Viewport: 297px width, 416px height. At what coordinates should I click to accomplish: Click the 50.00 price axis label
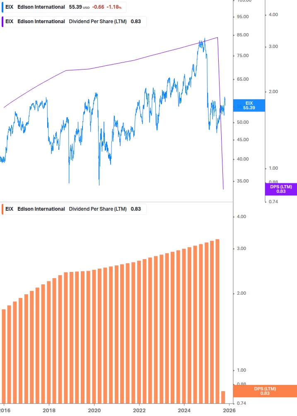[x=243, y=122]
